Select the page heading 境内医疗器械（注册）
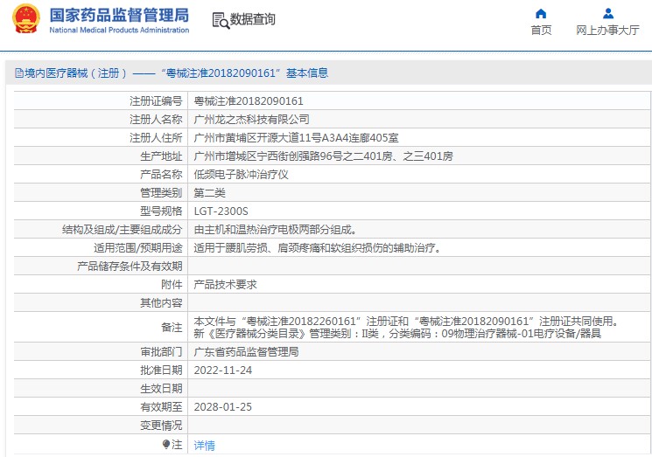 pyautogui.click(x=75, y=73)
